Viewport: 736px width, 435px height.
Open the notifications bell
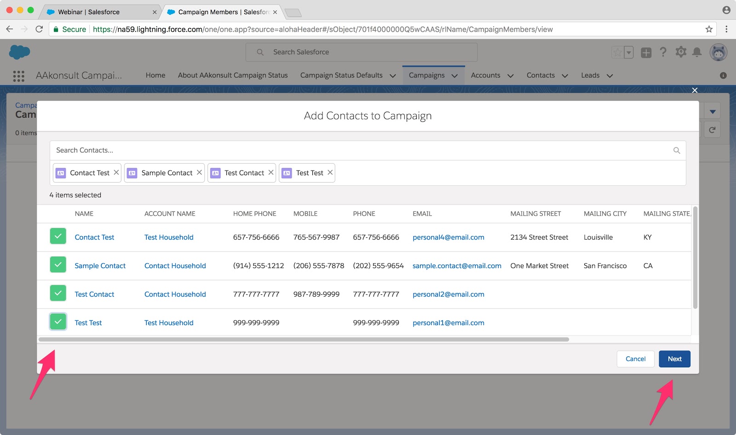(x=697, y=52)
